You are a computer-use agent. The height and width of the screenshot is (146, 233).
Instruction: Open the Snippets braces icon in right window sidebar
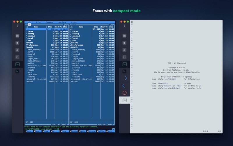124,57
